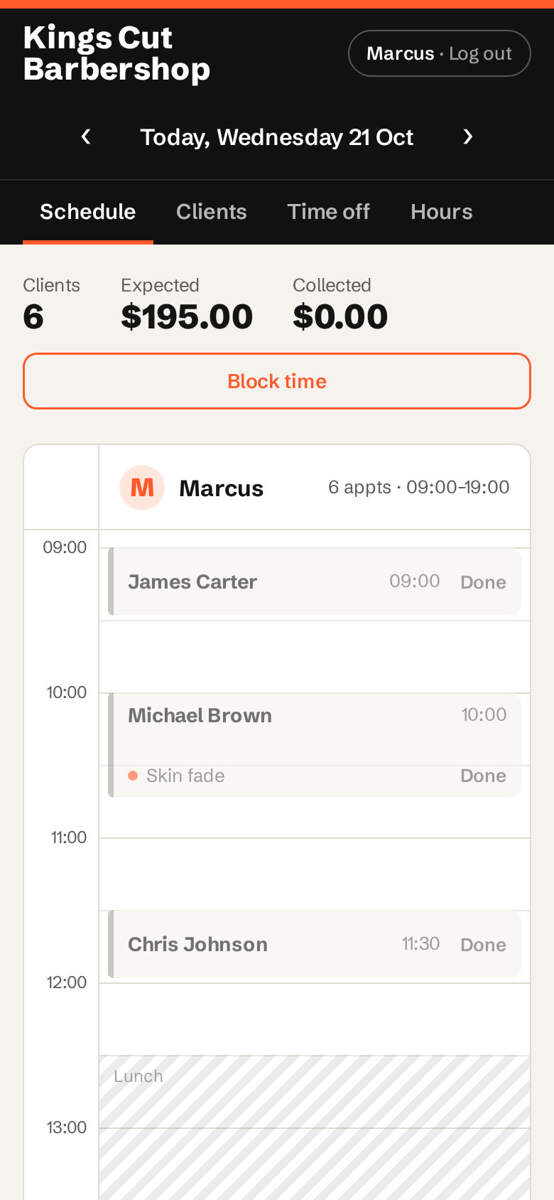554x1200 pixels.
Task: Open Chris Johnson's 11:30 appointment
Action: (315, 945)
